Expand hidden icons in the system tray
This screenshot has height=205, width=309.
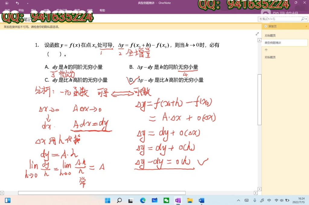pyautogui.click(x=239, y=200)
